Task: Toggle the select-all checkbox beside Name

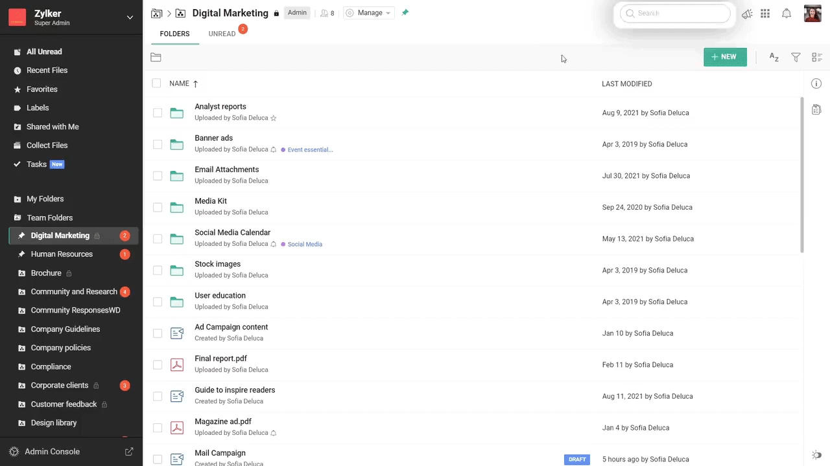Action: (x=156, y=83)
